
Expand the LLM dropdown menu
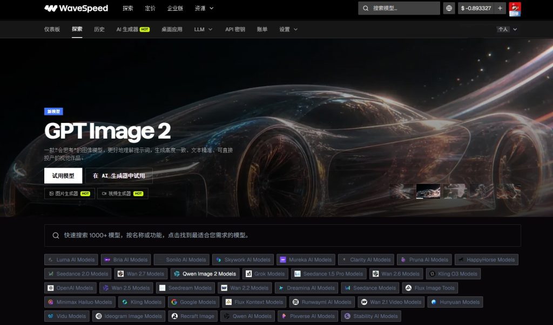coord(203,29)
